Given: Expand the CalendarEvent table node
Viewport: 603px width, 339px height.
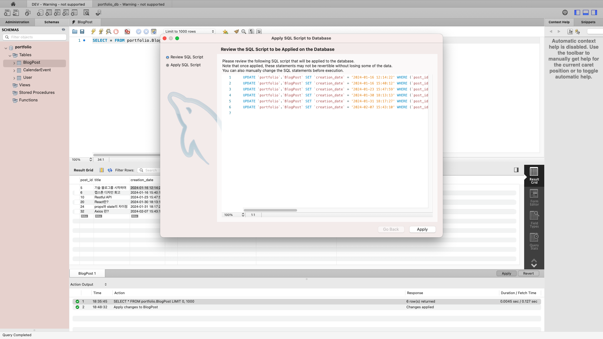Looking at the screenshot, I should point(14,70).
